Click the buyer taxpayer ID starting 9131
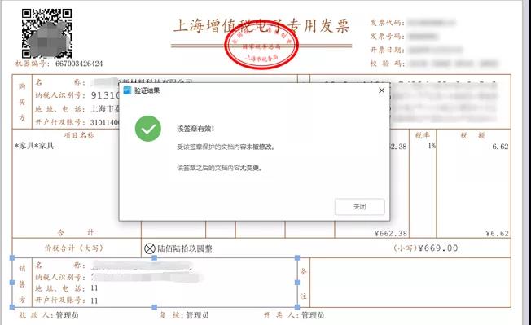The height and width of the screenshot is (325, 531). [x=105, y=95]
